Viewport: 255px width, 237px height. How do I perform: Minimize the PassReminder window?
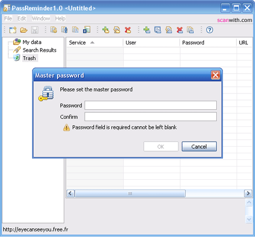(225, 8)
